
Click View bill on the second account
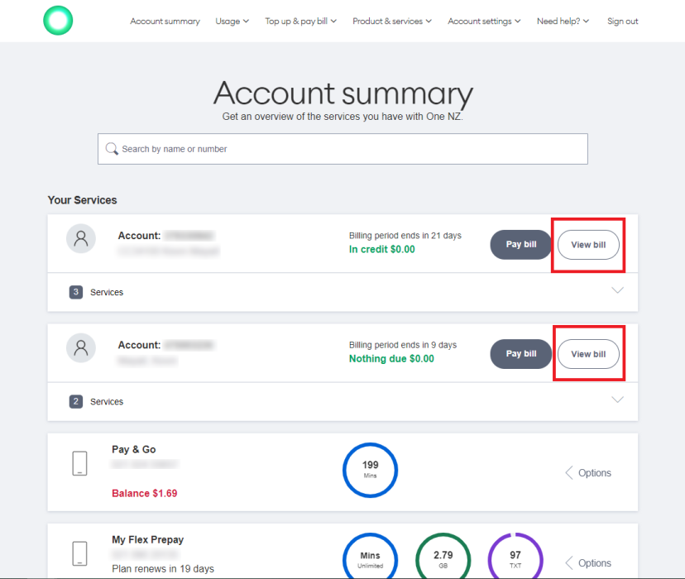(x=588, y=353)
